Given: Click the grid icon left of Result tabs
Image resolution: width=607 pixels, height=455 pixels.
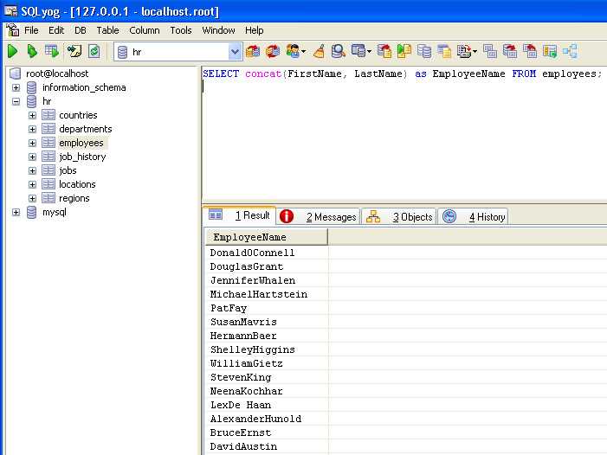Looking at the screenshot, I should [216, 216].
